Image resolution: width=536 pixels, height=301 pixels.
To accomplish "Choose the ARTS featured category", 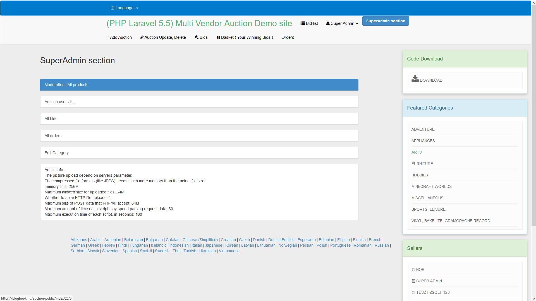I will pos(416,152).
